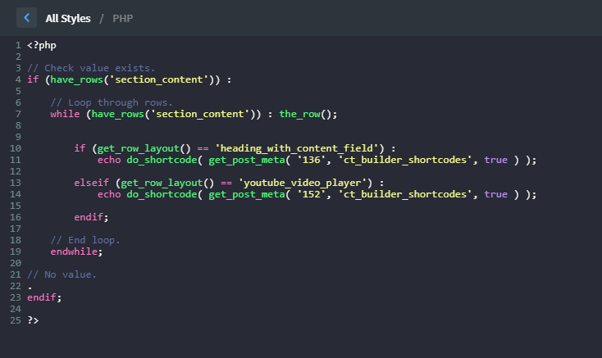Click the '?>' closing tag on line 25
Viewport: 602px width, 358px height.
(x=33, y=320)
